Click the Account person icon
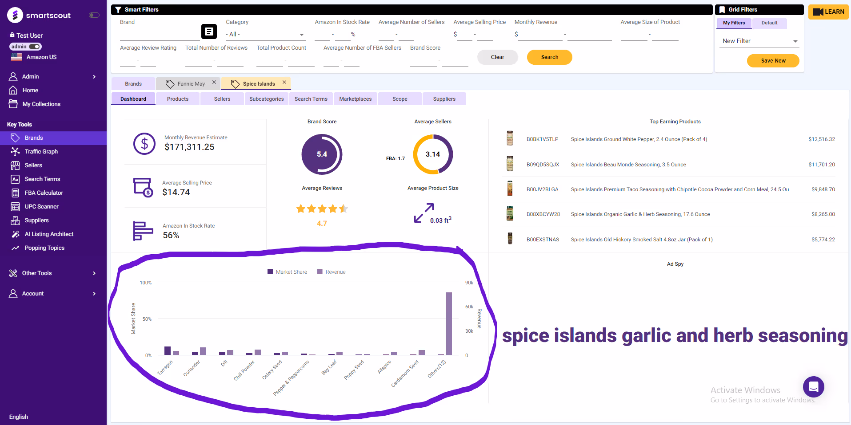The height and width of the screenshot is (425, 851). (x=13, y=294)
